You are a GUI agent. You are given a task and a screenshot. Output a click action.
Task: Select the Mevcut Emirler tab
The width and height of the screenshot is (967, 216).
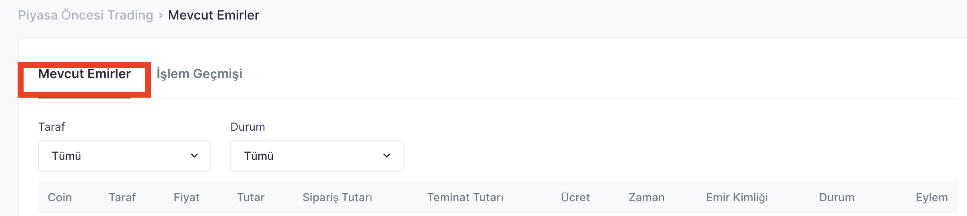[x=84, y=74]
